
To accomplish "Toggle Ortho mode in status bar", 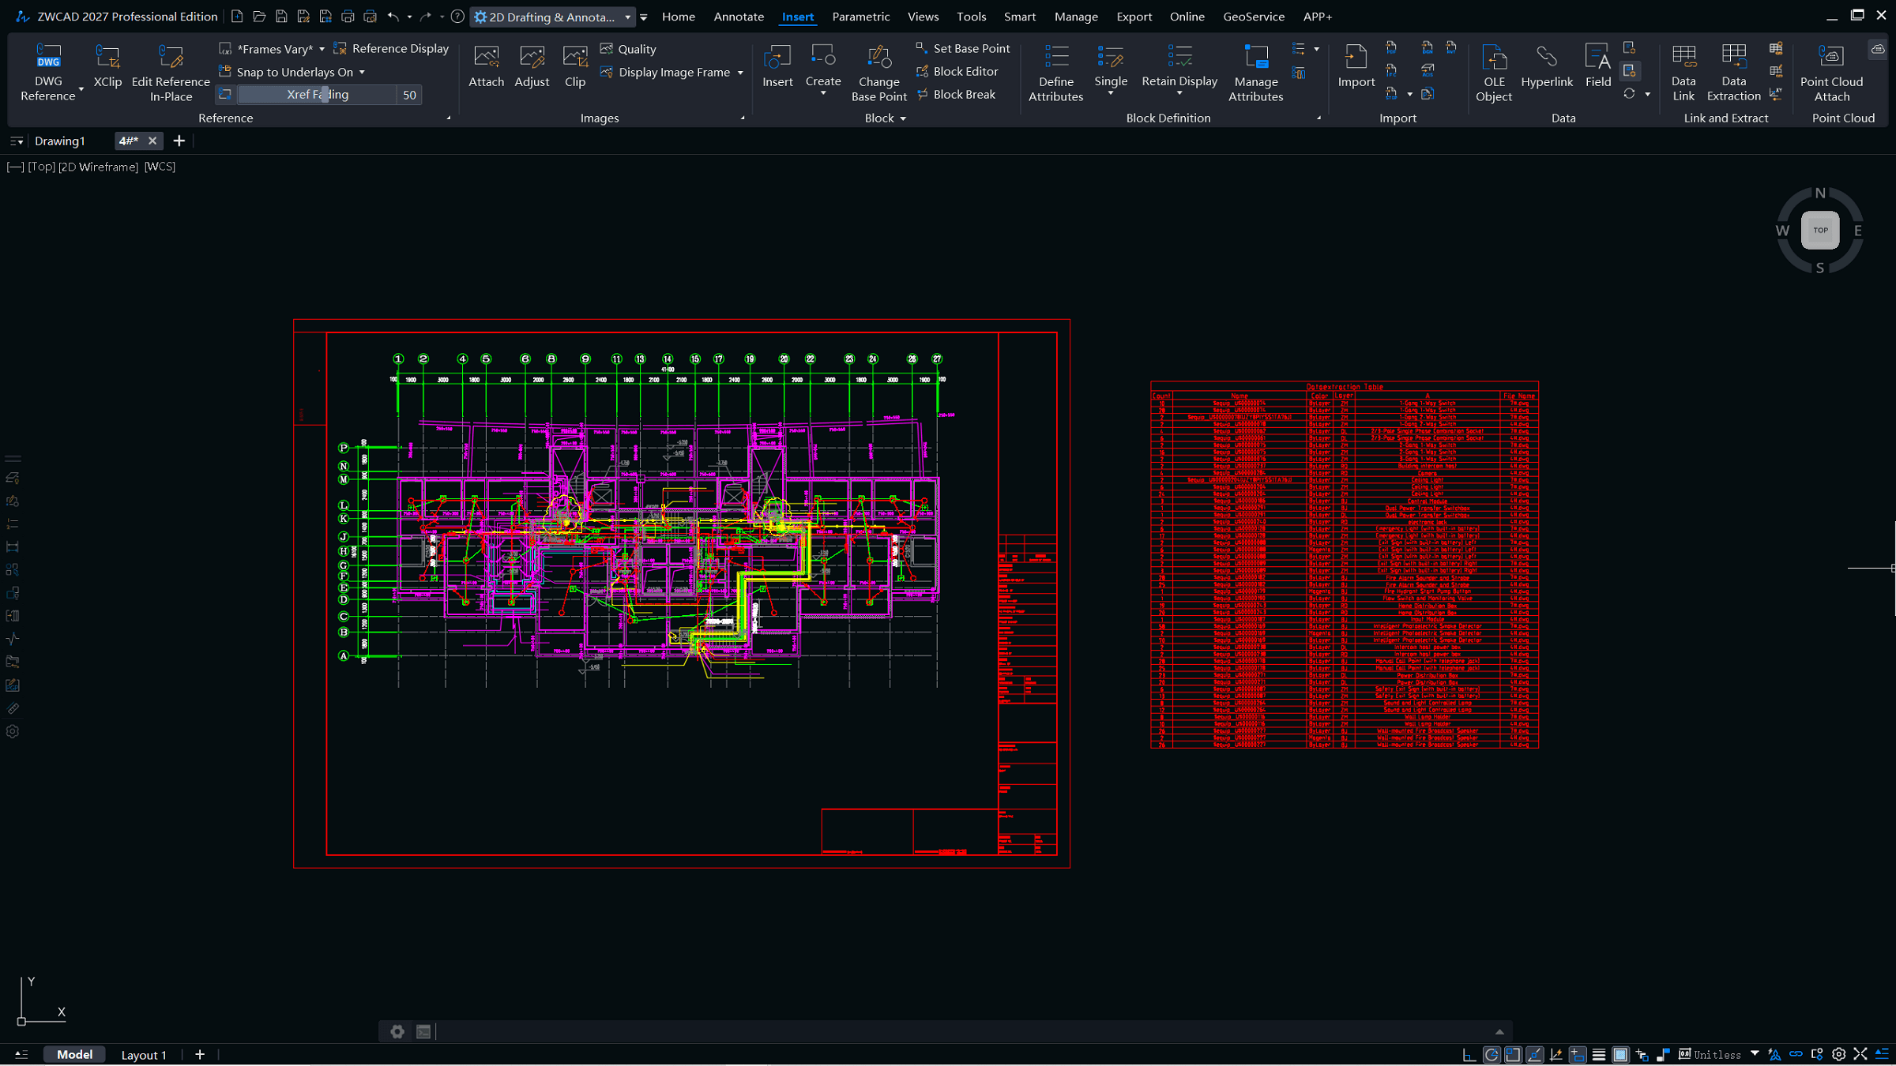I will tap(1469, 1055).
